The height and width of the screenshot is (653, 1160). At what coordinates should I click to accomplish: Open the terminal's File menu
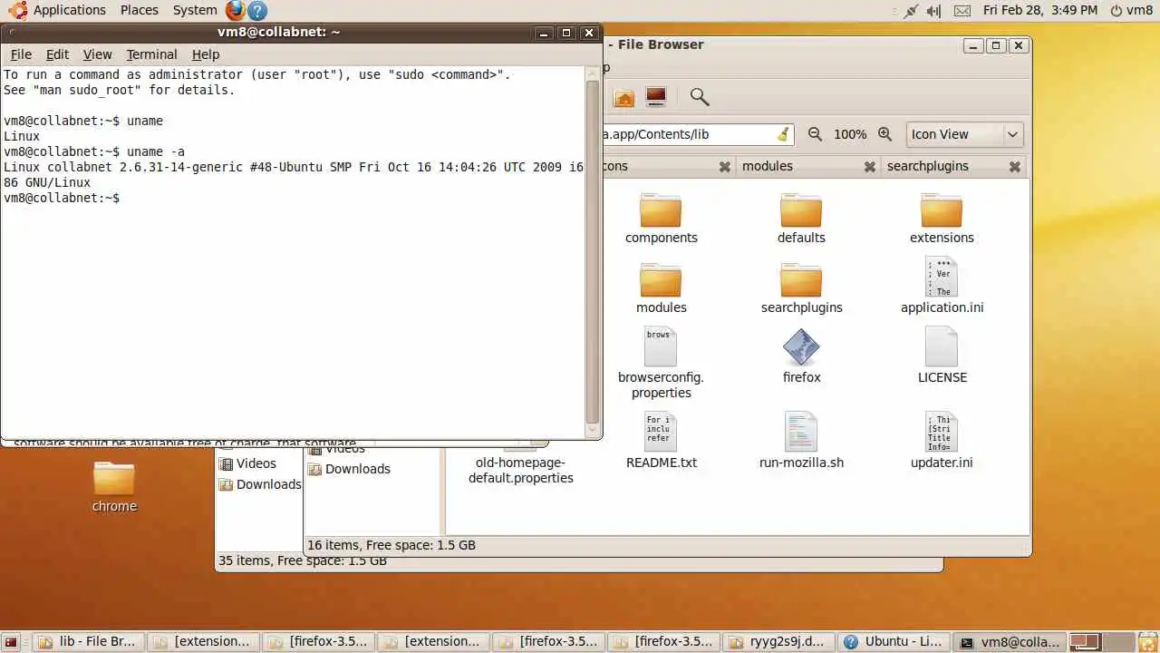pos(21,54)
